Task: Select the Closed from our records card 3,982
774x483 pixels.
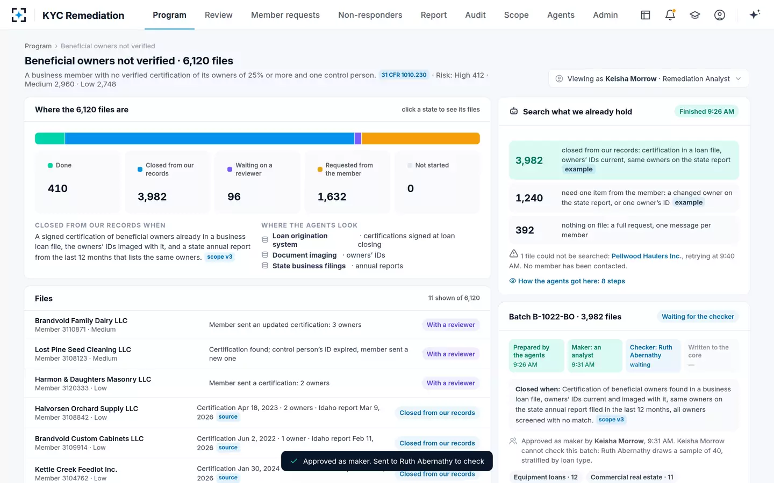Action: point(167,182)
